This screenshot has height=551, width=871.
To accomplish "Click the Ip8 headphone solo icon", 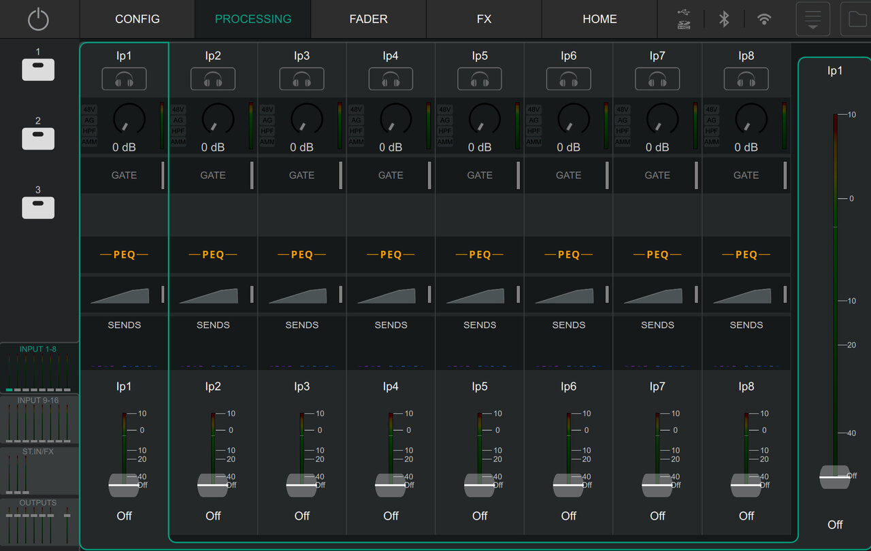I will pos(746,79).
